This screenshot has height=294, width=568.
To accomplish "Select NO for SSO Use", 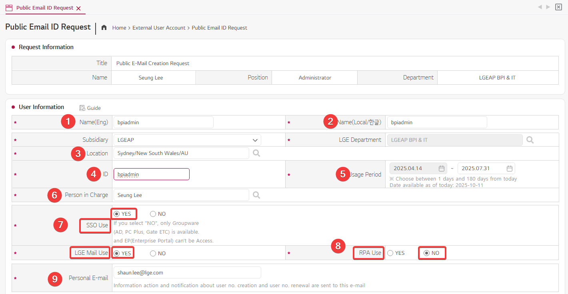I will click(153, 214).
